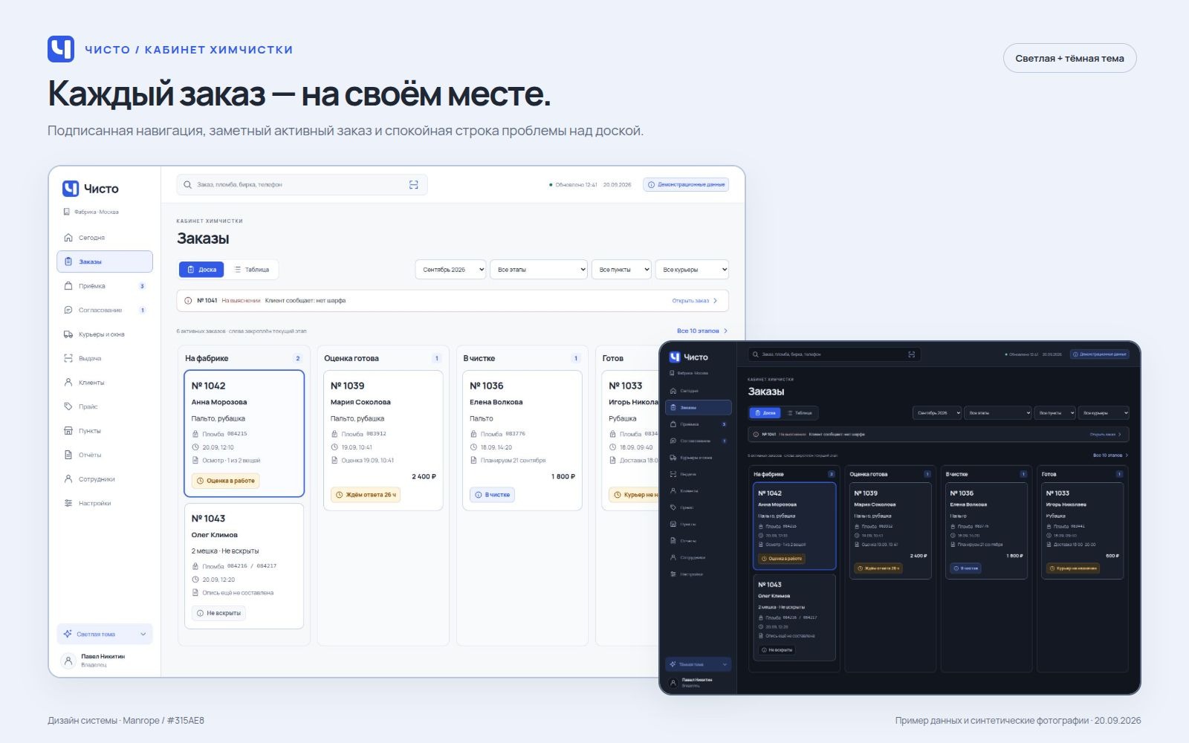Open Отчёты document icon in light sidebar
The height and width of the screenshot is (743, 1189).
(68, 455)
